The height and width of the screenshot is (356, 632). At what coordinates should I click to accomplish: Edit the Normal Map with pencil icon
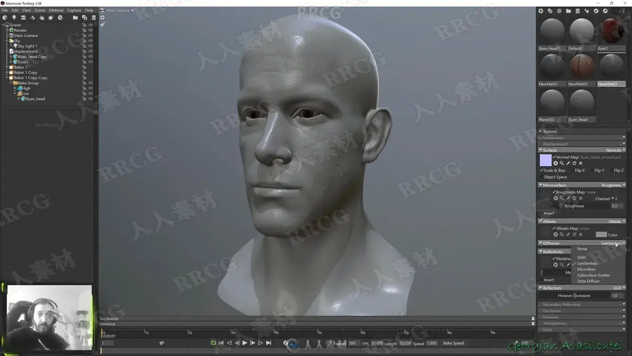pyautogui.click(x=568, y=163)
